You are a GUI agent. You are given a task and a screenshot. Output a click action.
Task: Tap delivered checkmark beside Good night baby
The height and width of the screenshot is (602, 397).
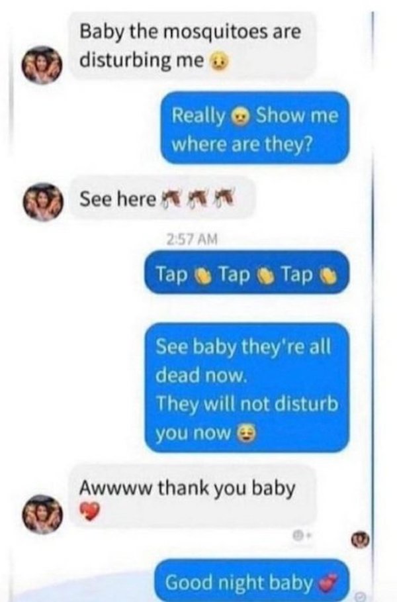tap(360, 597)
